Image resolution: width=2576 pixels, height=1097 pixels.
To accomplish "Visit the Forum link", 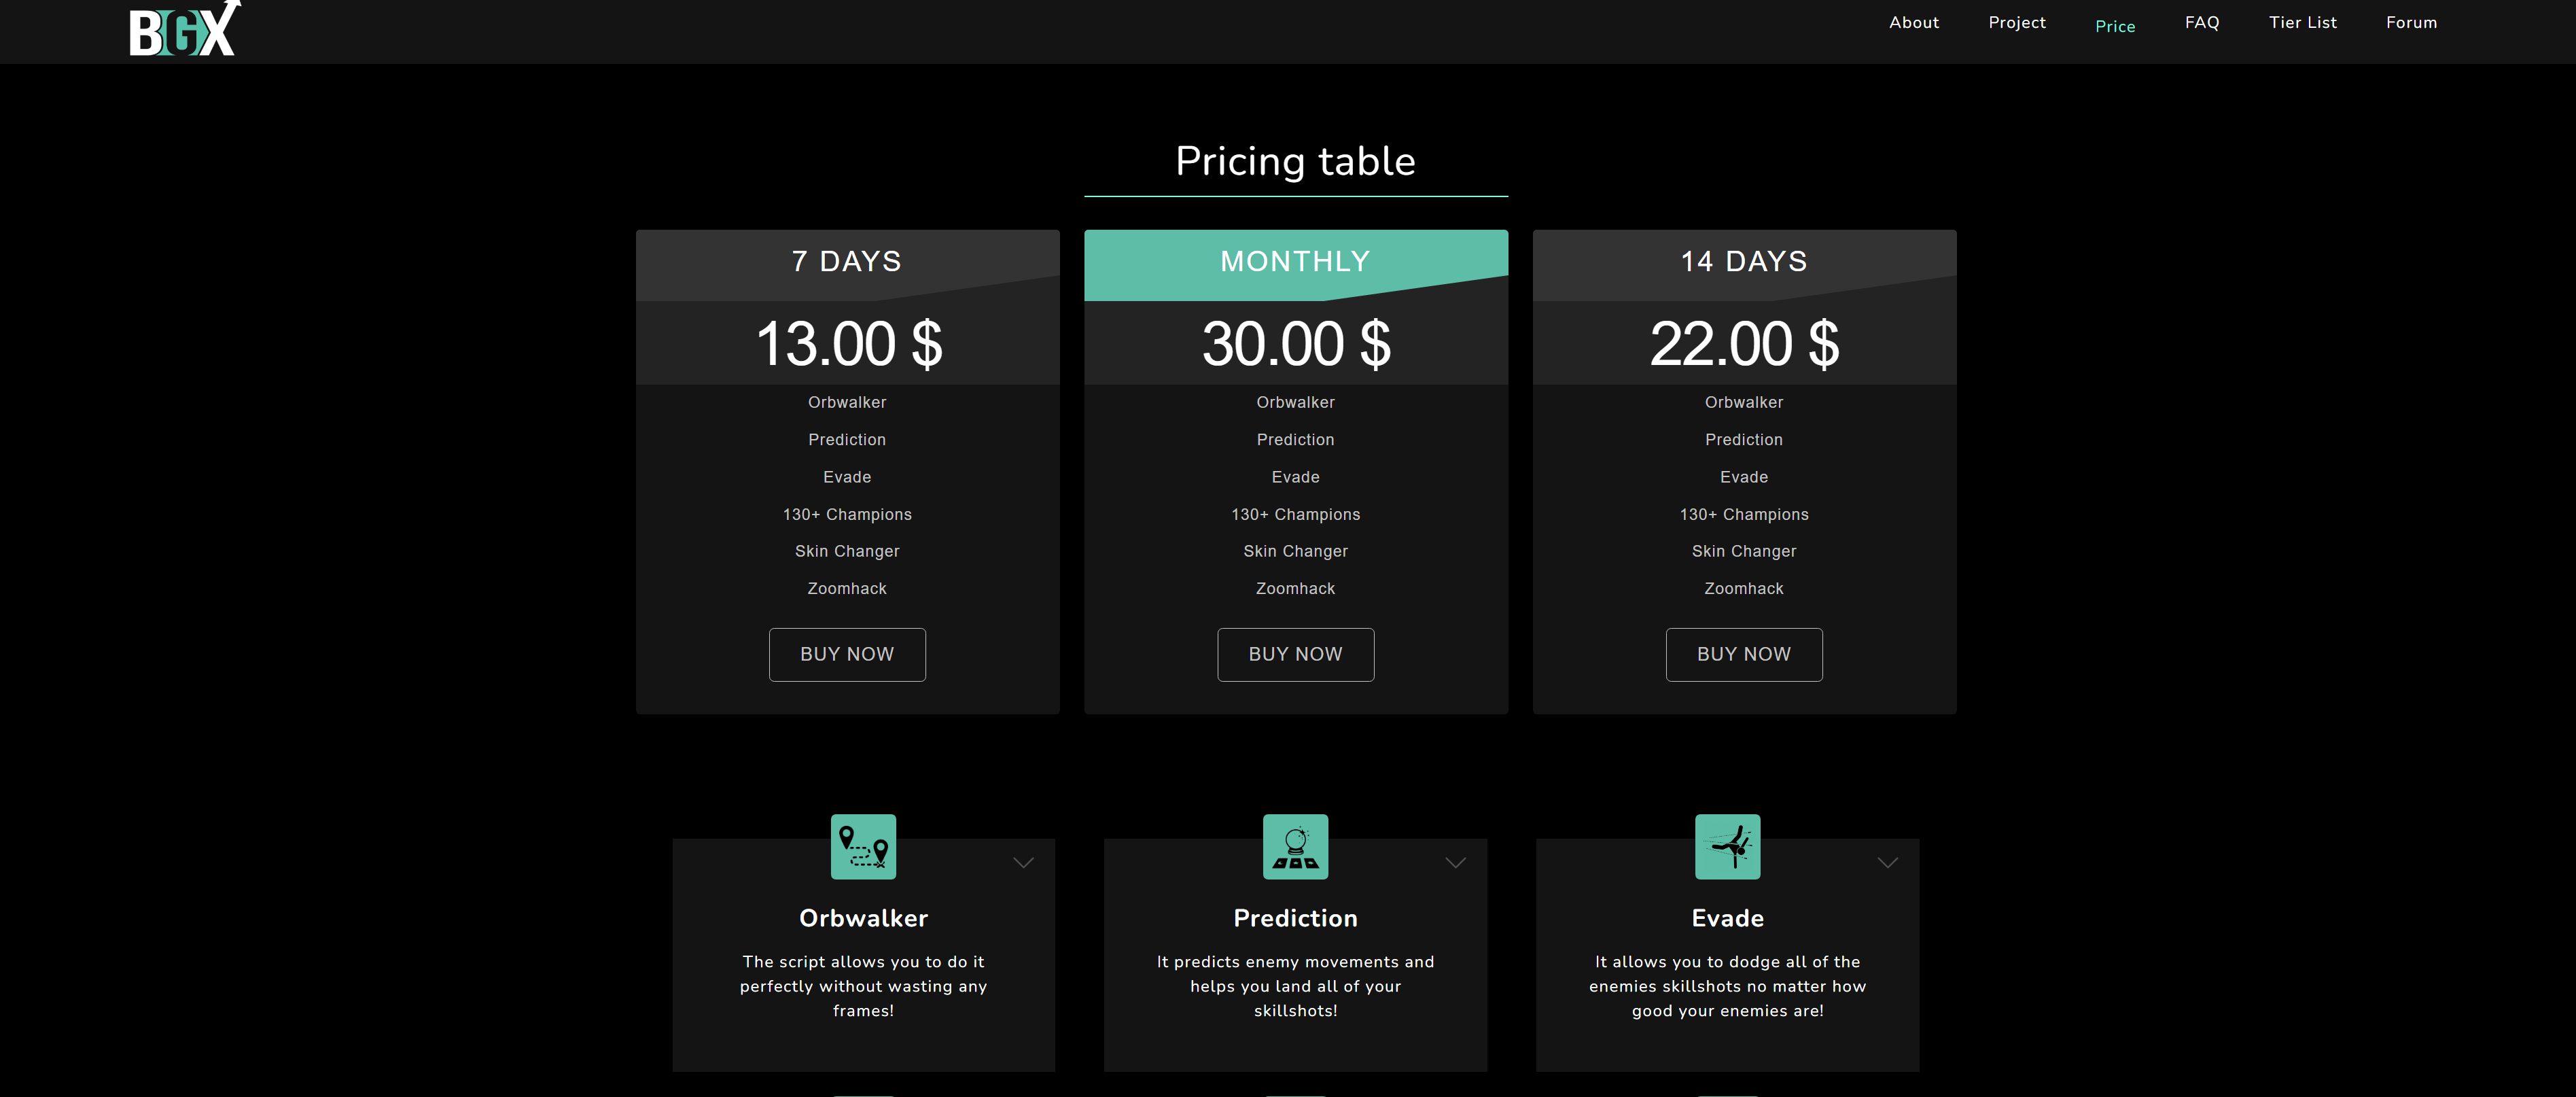I will [2411, 23].
